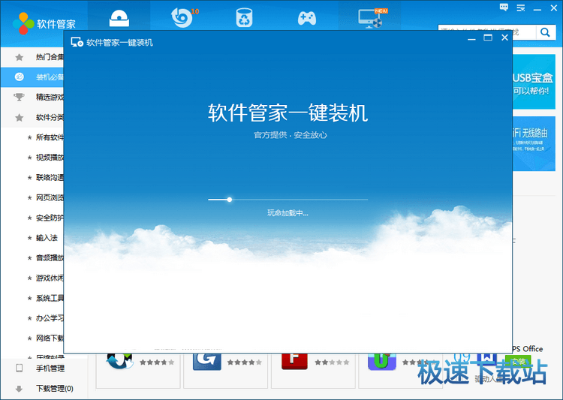Open the uninstall recycle bin tab
563x400 pixels.
pos(244,18)
